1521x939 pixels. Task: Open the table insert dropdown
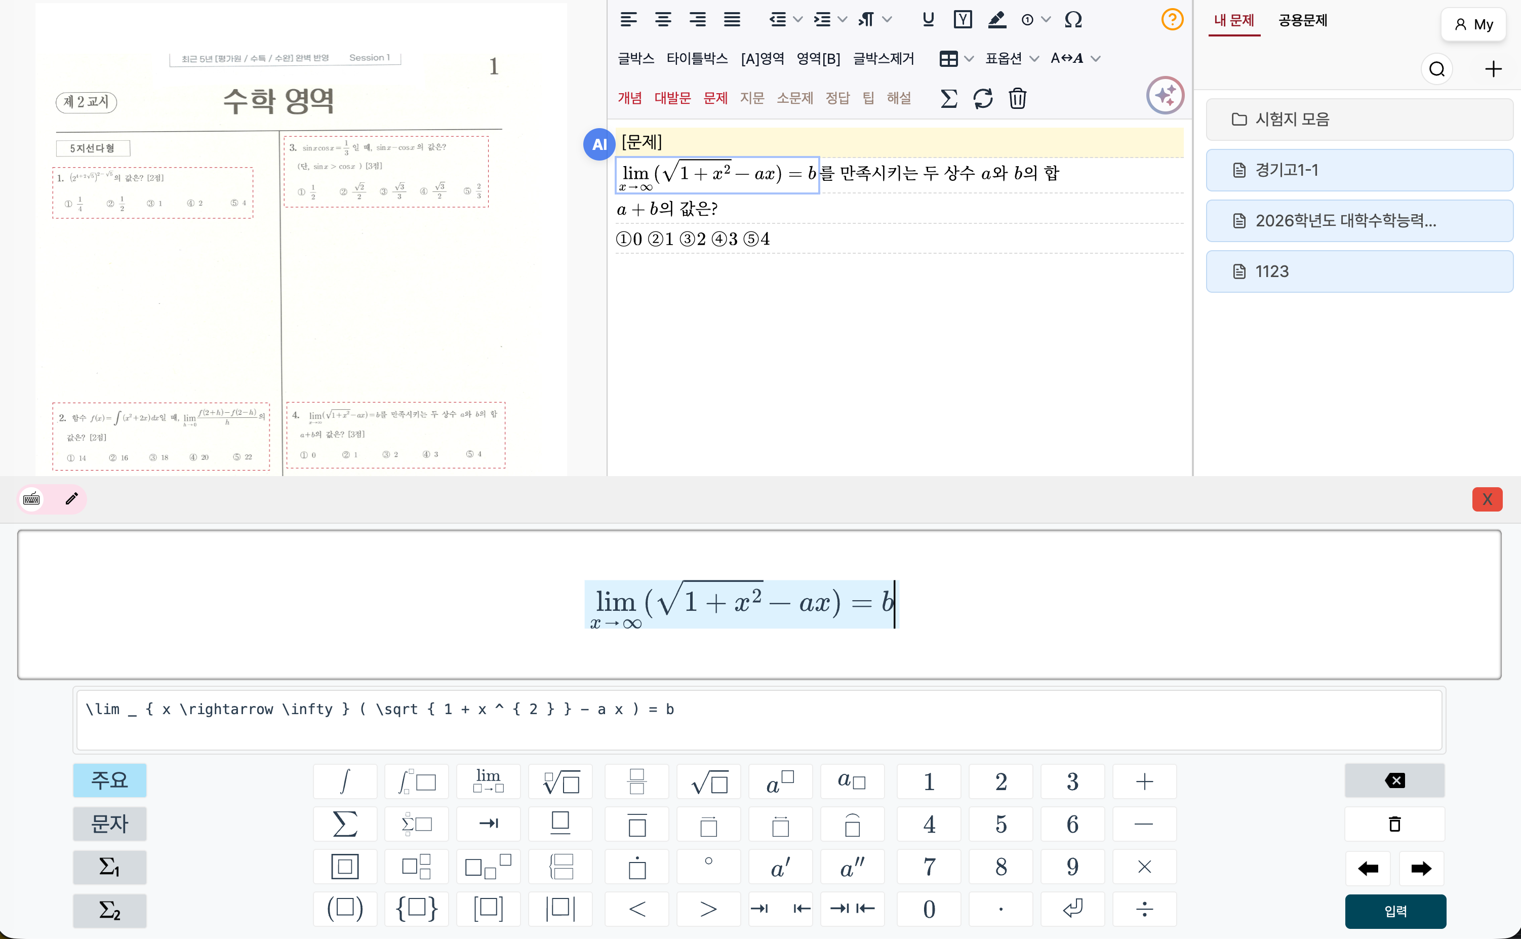(956, 58)
